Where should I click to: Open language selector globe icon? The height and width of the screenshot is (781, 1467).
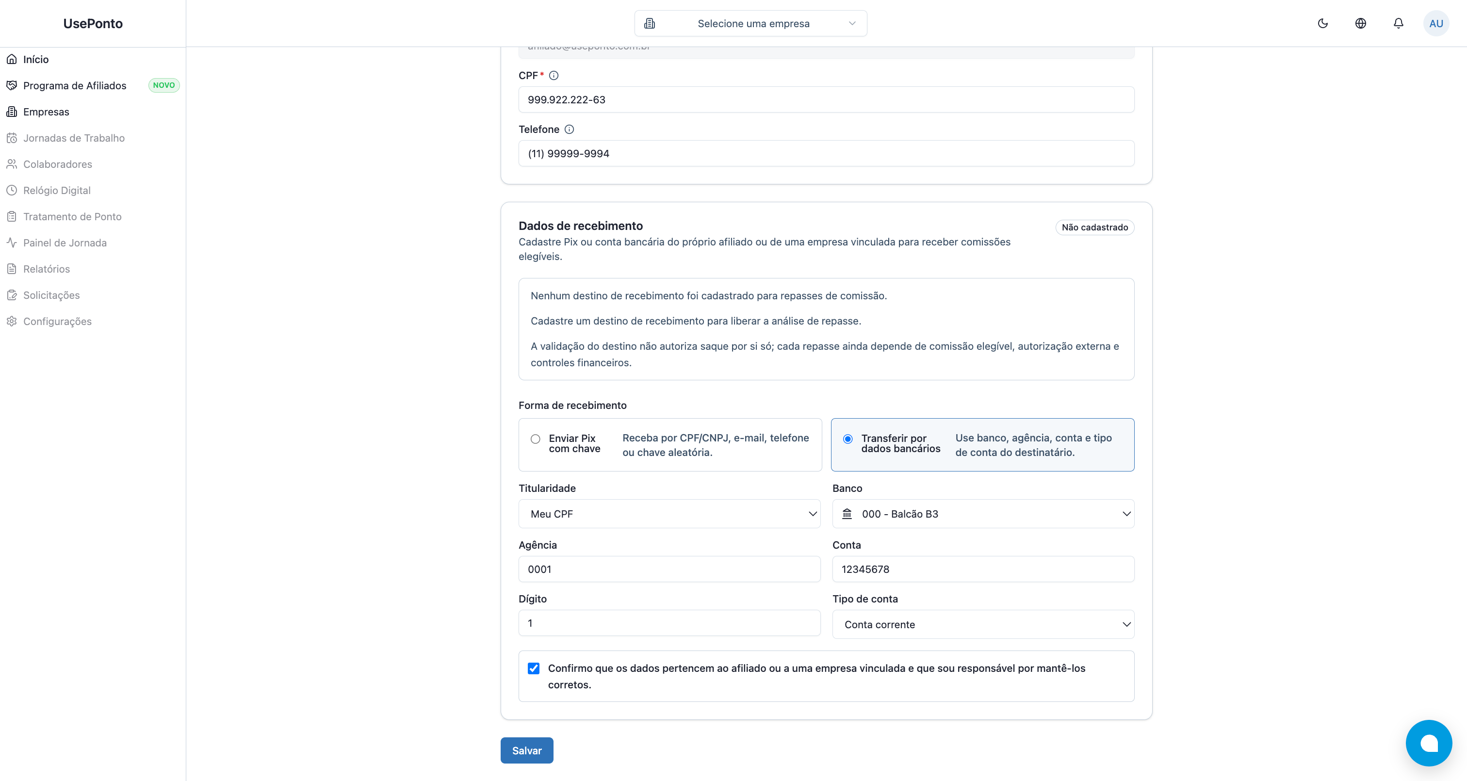(1360, 23)
